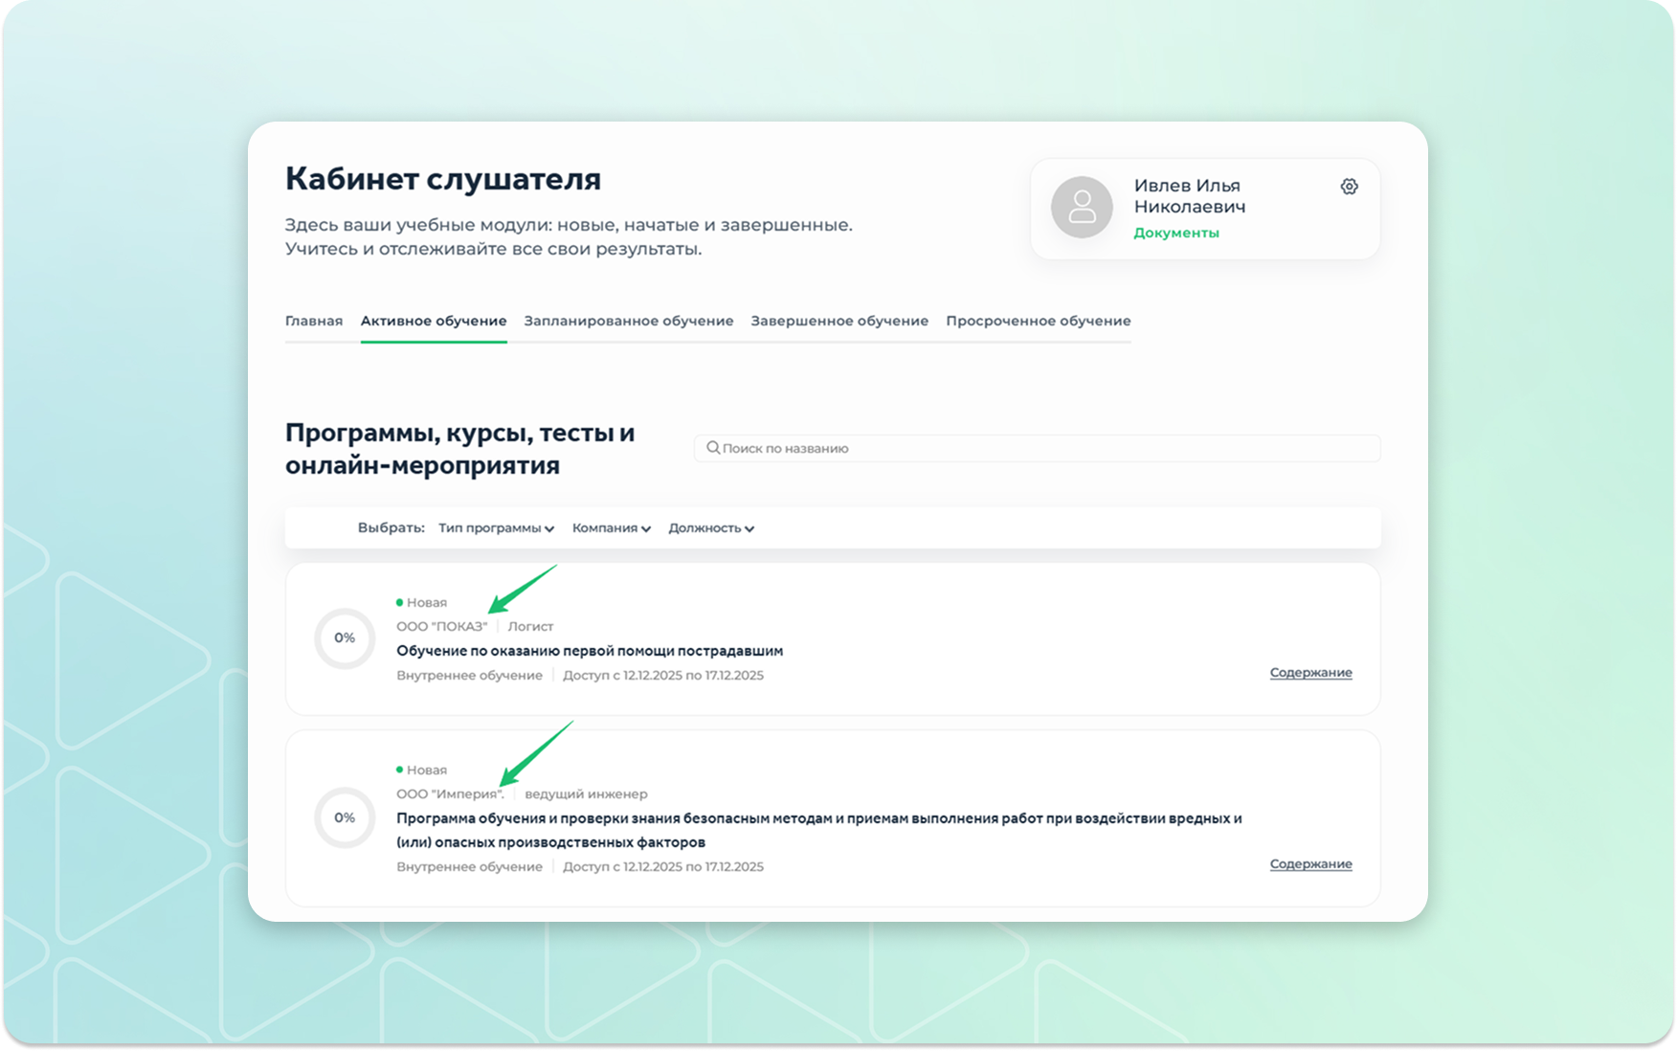Click the user avatar placeholder icon

click(1082, 207)
